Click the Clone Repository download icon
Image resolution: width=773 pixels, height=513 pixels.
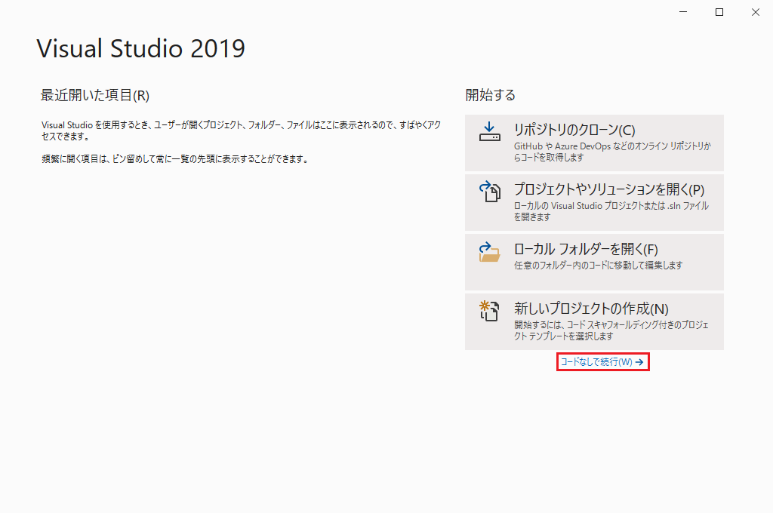pos(490,132)
